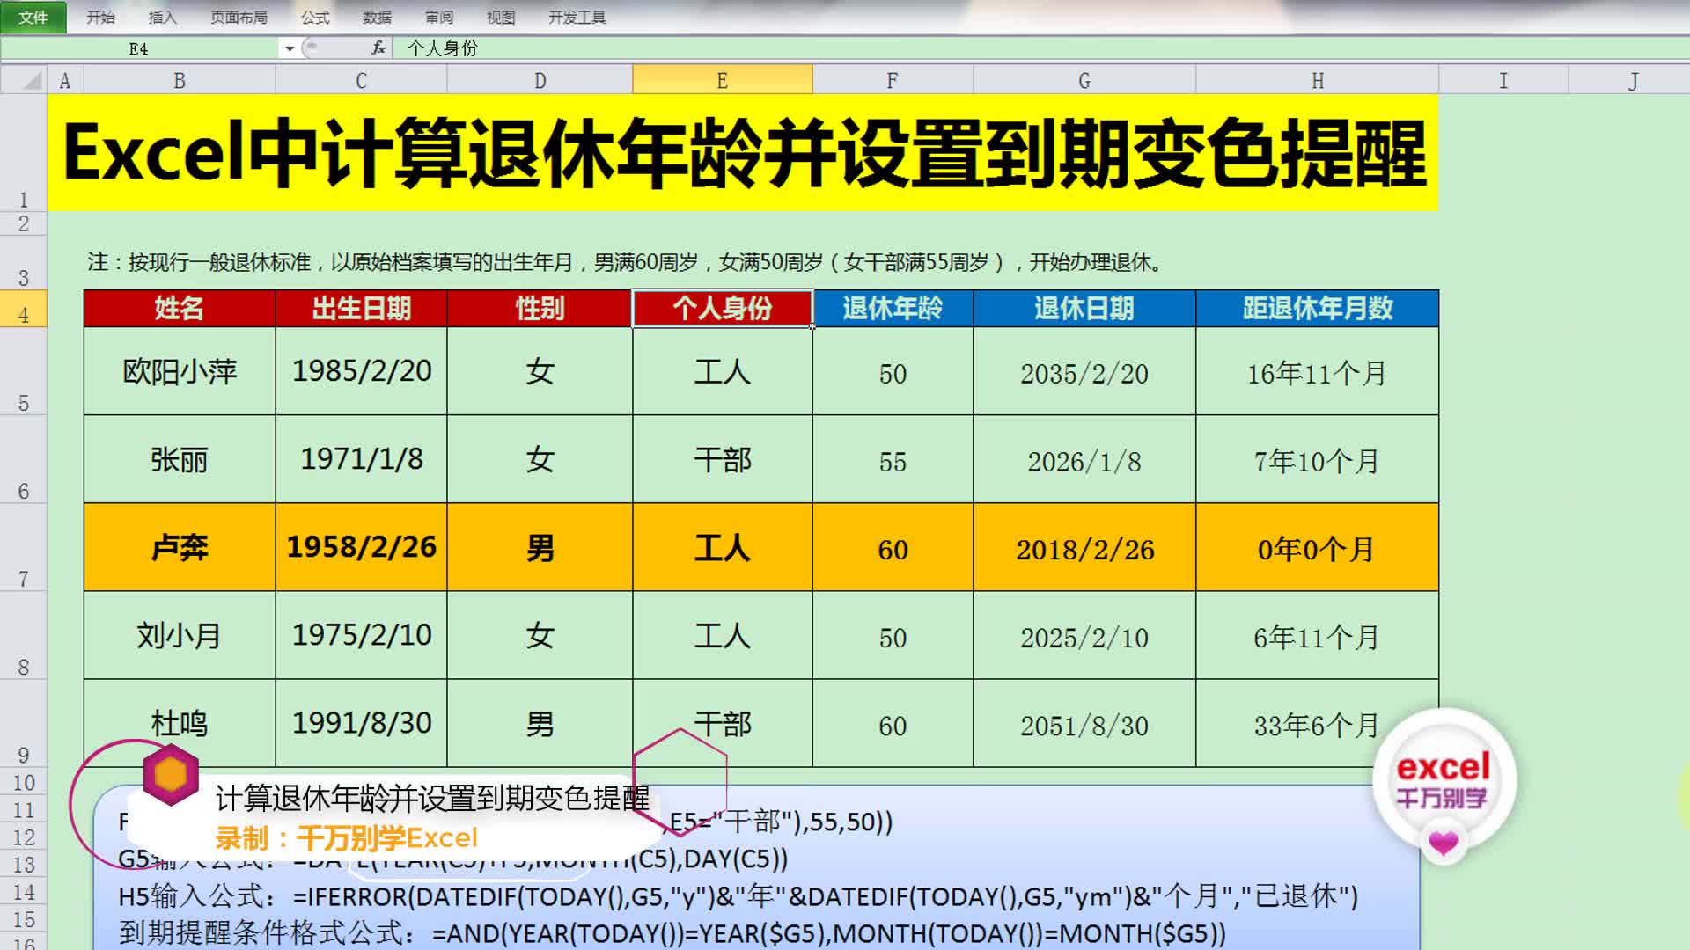Click retirement date 2035/2/20
Viewport: 1690px width, 950px height.
1084,371
